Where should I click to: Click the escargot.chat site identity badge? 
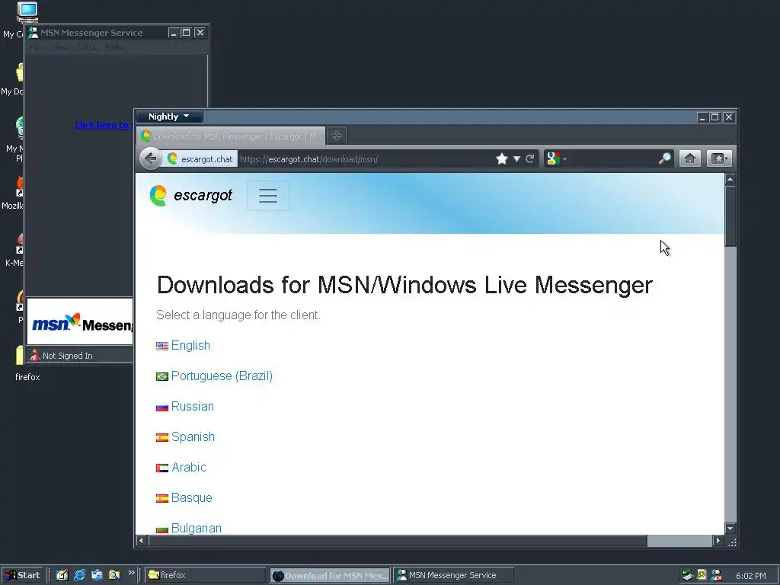tap(200, 159)
